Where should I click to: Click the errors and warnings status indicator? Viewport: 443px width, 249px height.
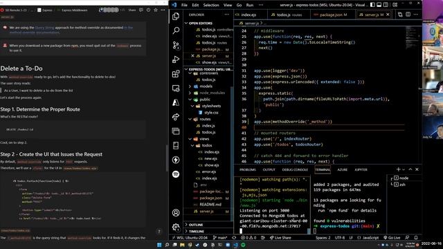(248, 238)
